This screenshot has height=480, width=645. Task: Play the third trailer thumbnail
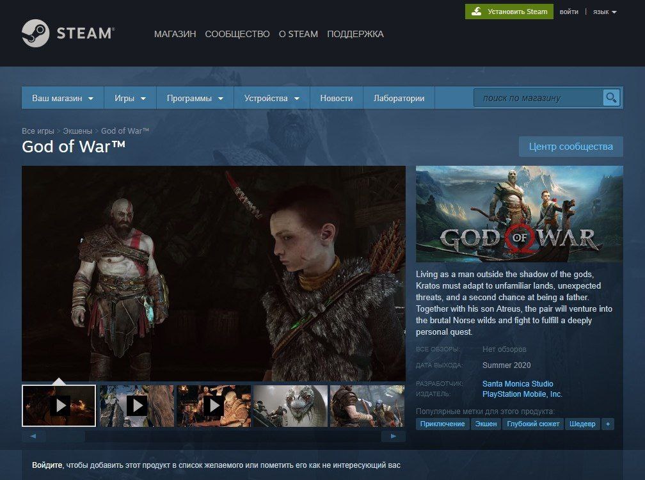coord(214,406)
